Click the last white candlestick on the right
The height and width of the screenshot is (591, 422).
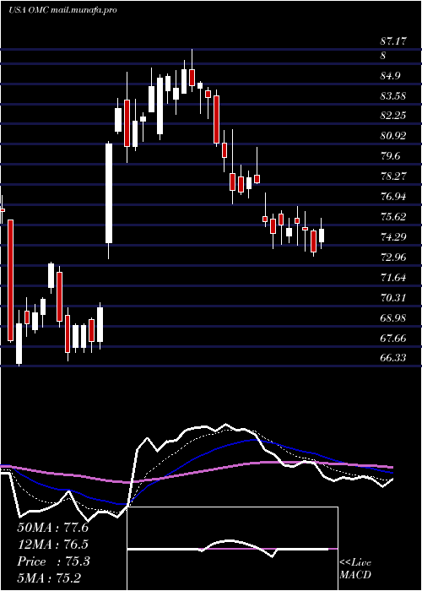[322, 234]
